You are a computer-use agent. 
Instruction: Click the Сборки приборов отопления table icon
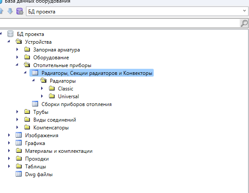[35, 104]
